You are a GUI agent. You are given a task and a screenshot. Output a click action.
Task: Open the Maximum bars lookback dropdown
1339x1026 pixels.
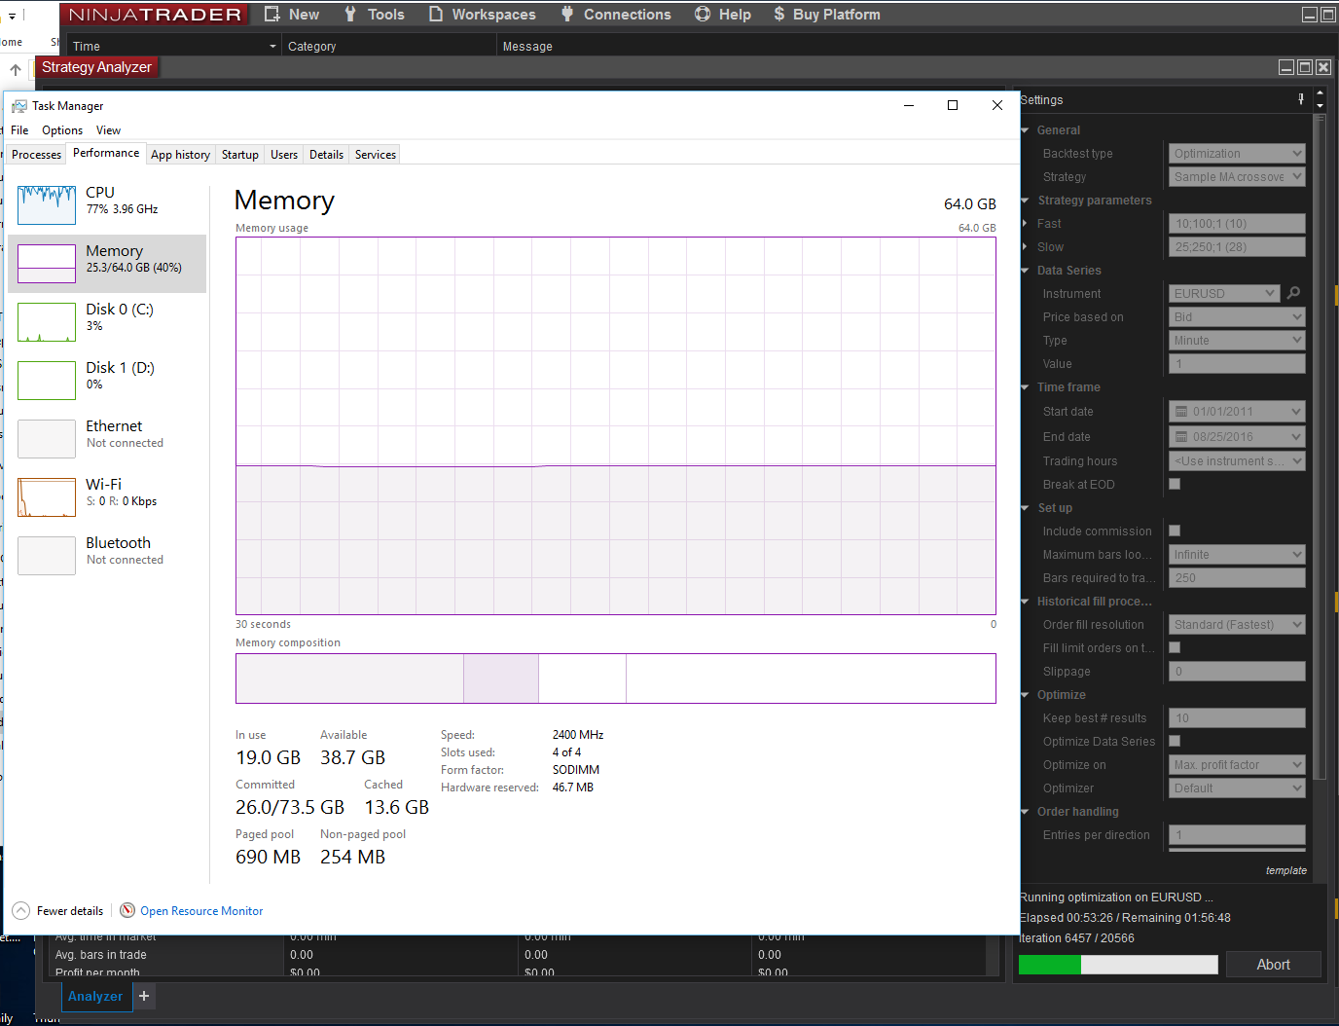[x=1237, y=554]
